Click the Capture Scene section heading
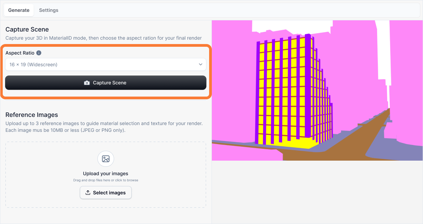This screenshot has width=423, height=224. [27, 29]
